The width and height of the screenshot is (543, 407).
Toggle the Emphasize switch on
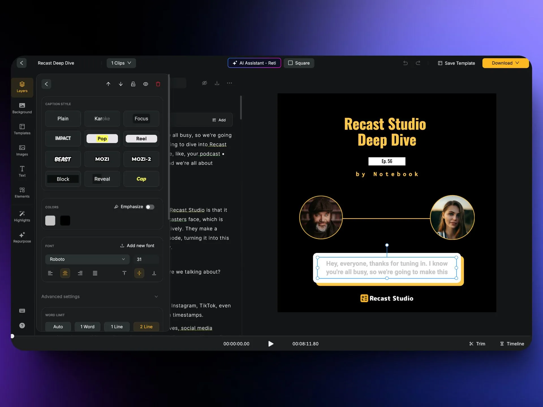[x=150, y=207]
